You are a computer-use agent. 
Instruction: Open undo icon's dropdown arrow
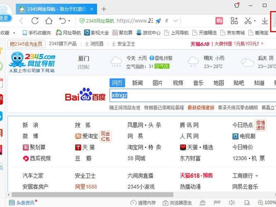[69, 21]
